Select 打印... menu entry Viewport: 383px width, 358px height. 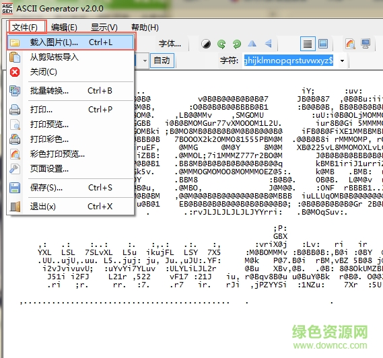71,110
